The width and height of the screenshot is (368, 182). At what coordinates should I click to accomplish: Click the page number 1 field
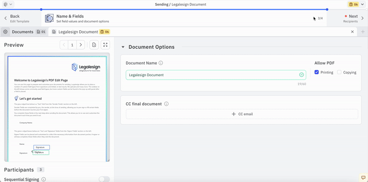point(72,45)
